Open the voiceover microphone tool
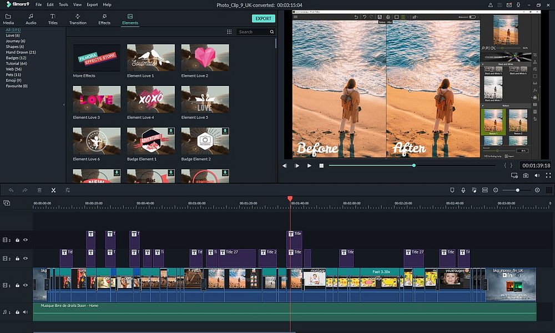555x333 pixels. tap(463, 190)
